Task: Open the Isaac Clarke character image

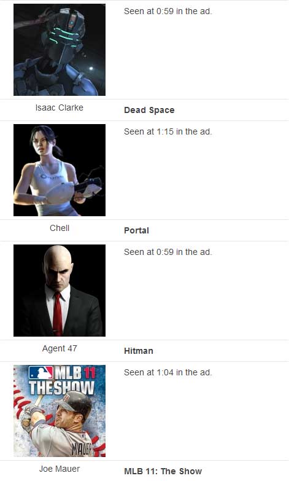Action: point(60,50)
